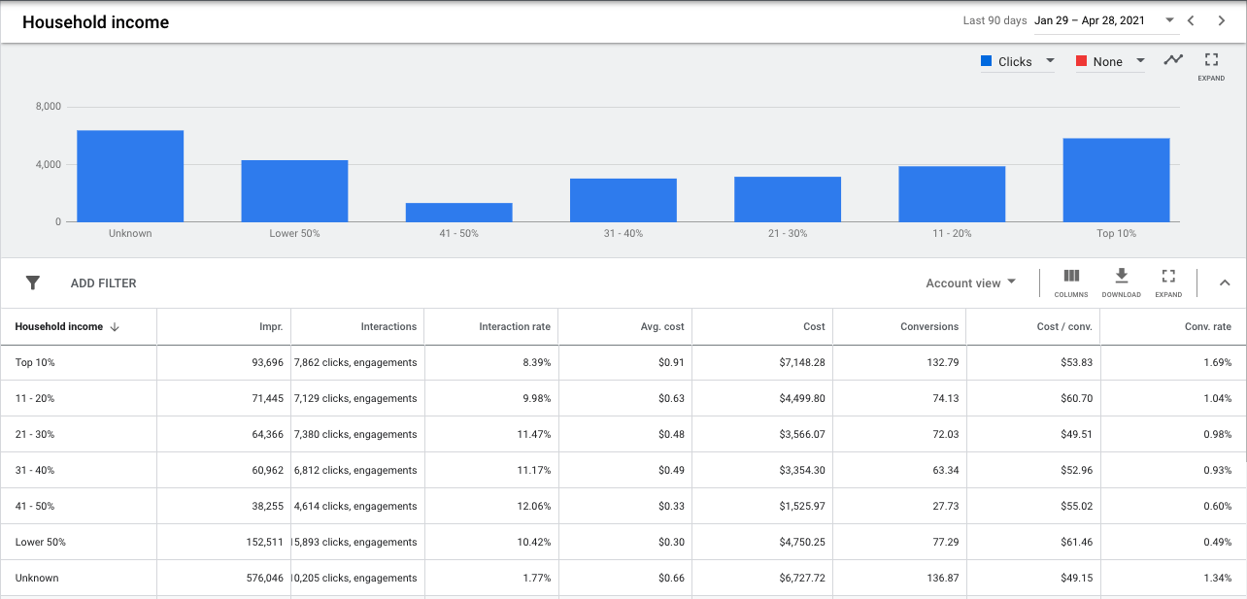The width and height of the screenshot is (1247, 599).
Task: Expand the chart to full screen
Action: pos(1211,66)
